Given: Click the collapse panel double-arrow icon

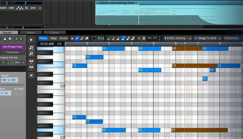Looking at the screenshot, I should pyautogui.click(x=31, y=75).
